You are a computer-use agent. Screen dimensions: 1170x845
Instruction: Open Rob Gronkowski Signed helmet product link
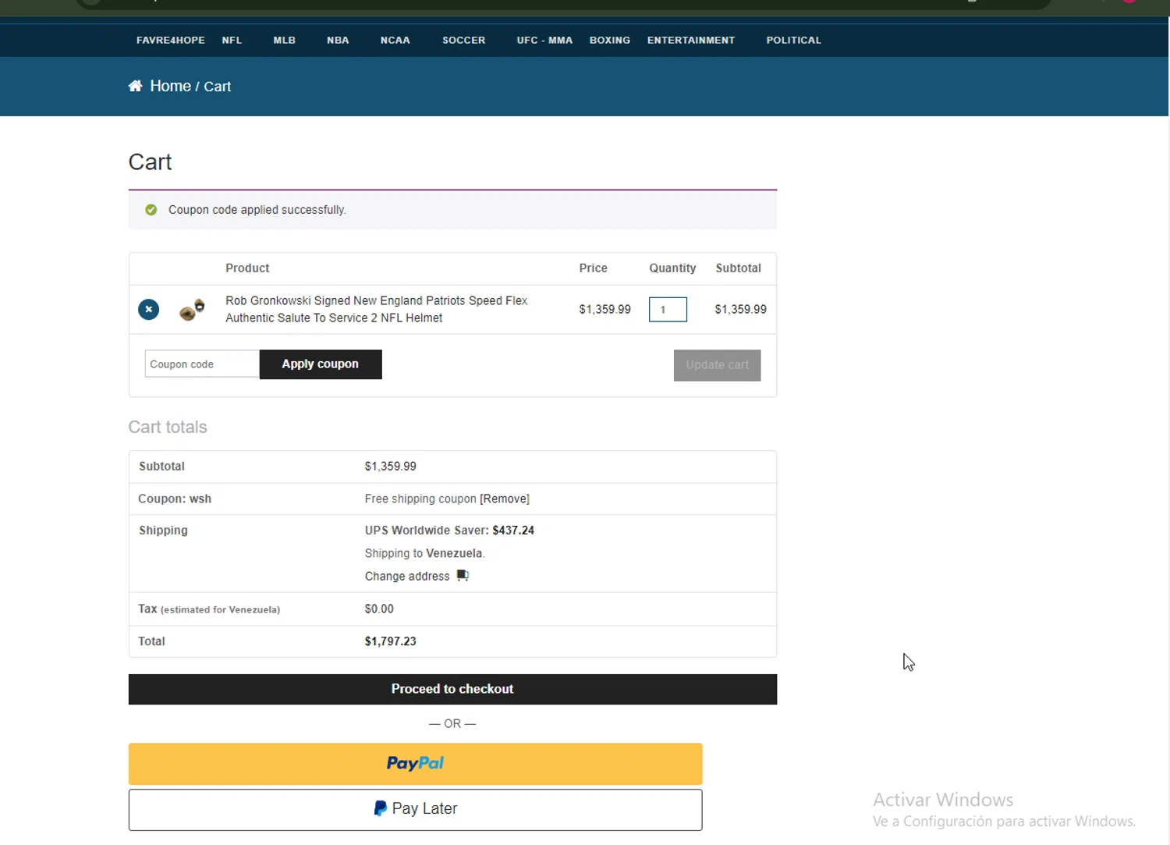click(377, 309)
